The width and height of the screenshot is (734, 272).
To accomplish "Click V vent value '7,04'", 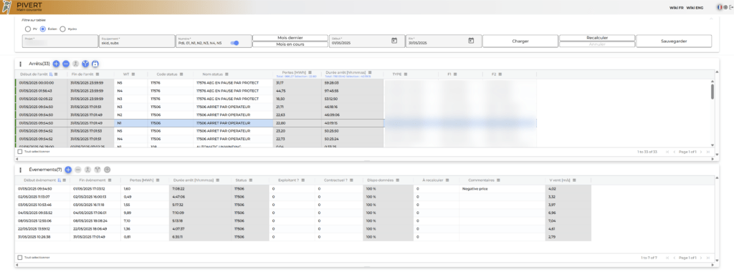I will 568,220.
